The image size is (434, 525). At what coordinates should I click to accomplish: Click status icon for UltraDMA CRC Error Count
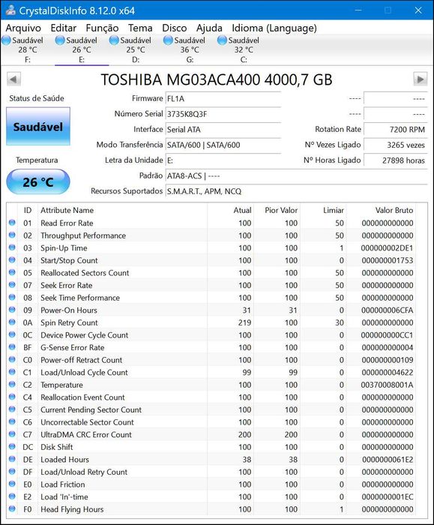(12, 434)
